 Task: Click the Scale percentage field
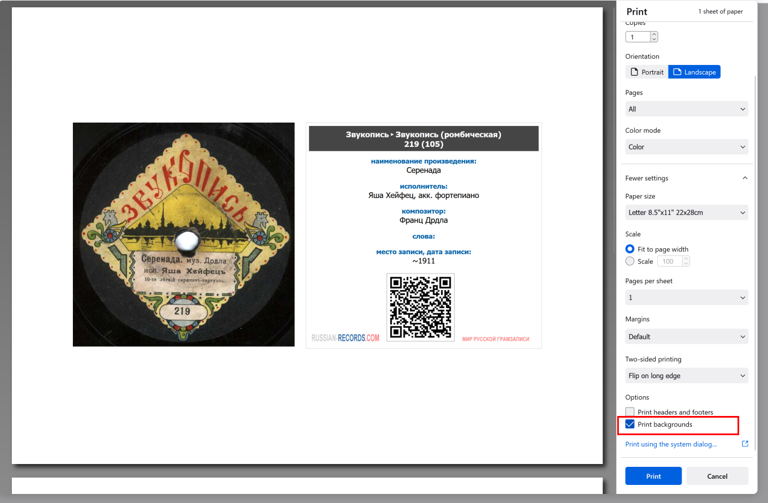(670, 262)
